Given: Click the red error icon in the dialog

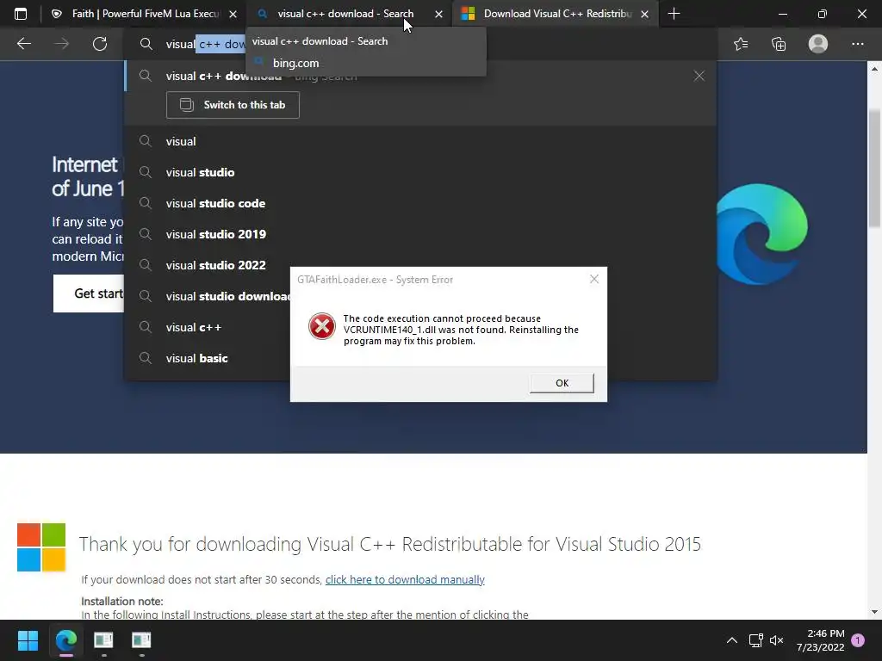Looking at the screenshot, I should [322, 326].
